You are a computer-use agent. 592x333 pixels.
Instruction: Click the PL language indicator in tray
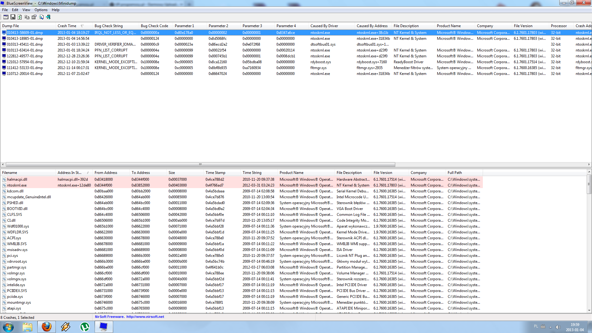[x=536, y=326]
